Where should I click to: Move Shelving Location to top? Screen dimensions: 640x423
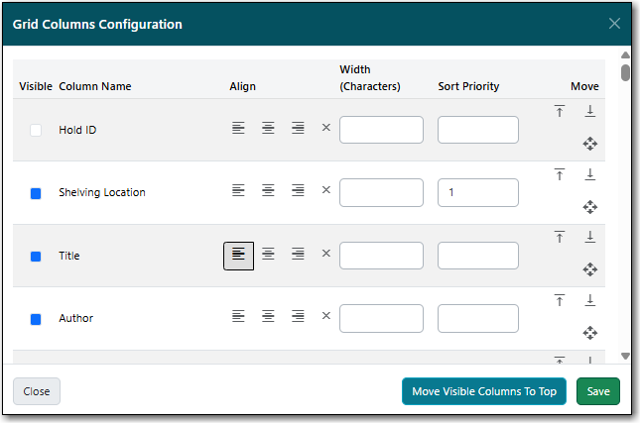click(560, 174)
